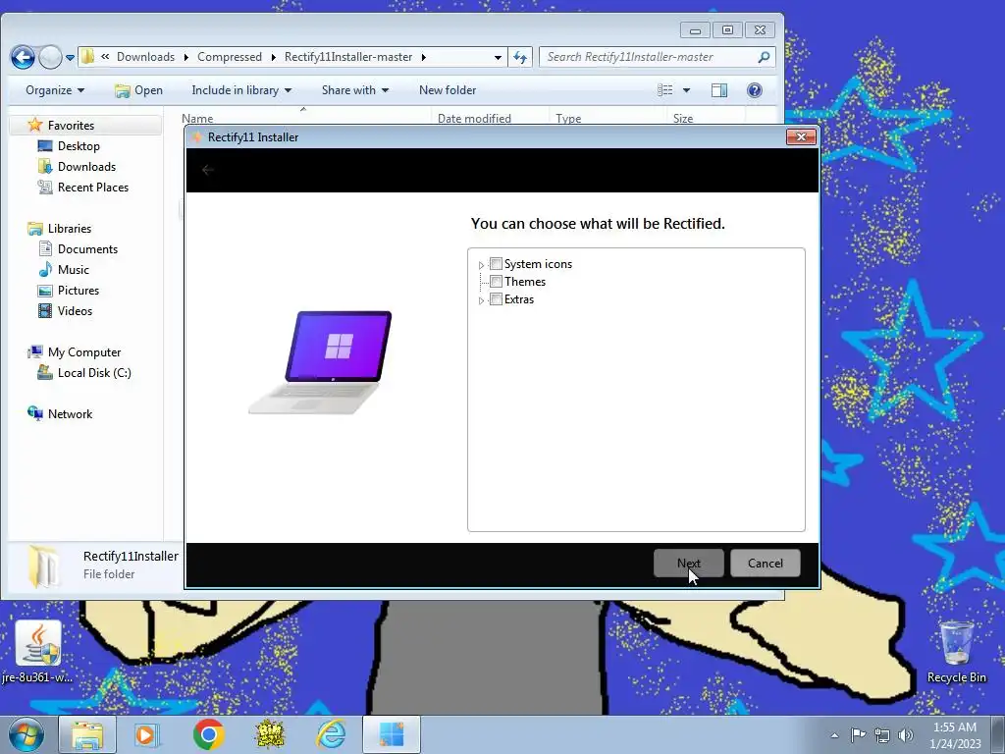
Task: Click the taskbar clock showing 1:55 AM
Action: 955,734
